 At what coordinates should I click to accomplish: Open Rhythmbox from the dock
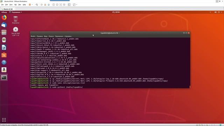(x=4, y=40)
